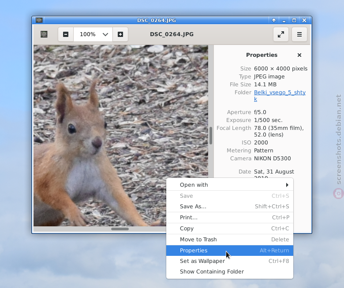The width and height of the screenshot is (344, 288).
Task: Minimize the DSC_0264.JPG window
Action: tap(284, 20)
